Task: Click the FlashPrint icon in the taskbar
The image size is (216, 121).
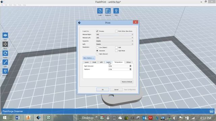Action: (38, 118)
